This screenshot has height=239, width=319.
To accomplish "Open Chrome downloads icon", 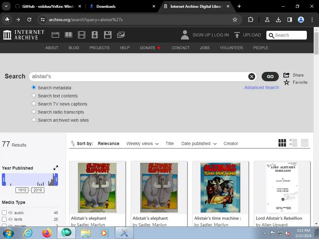I will click(279, 20).
